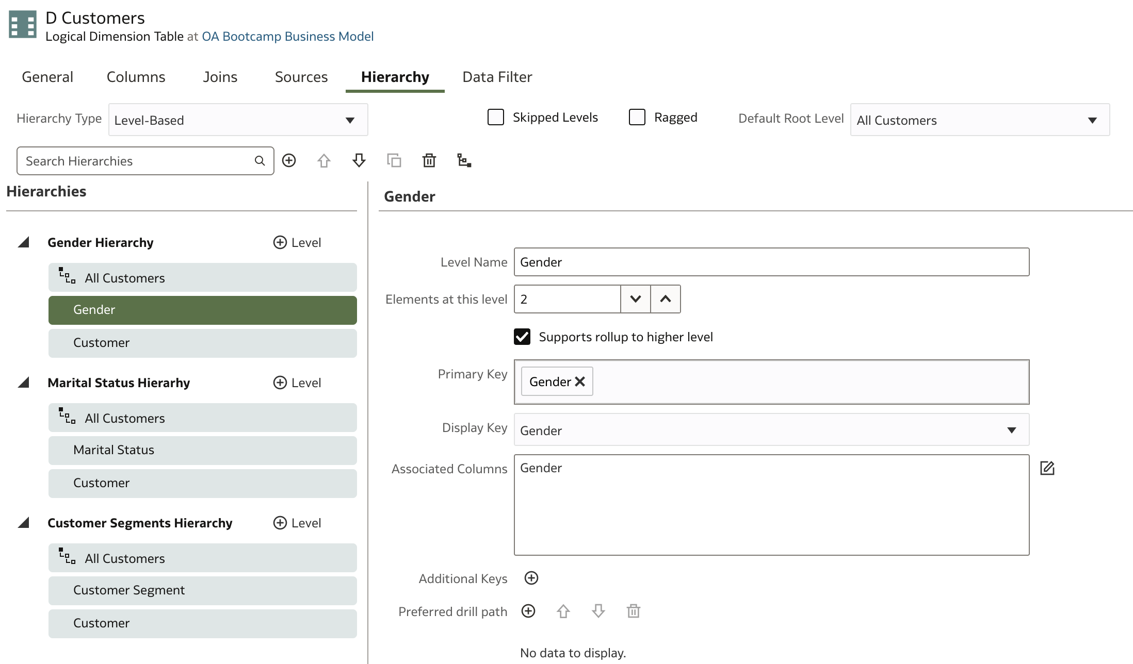This screenshot has height=664, width=1133.
Task: Click the grand total icon in Customer Segments Hierarchy's All Customers row
Action: click(67, 556)
